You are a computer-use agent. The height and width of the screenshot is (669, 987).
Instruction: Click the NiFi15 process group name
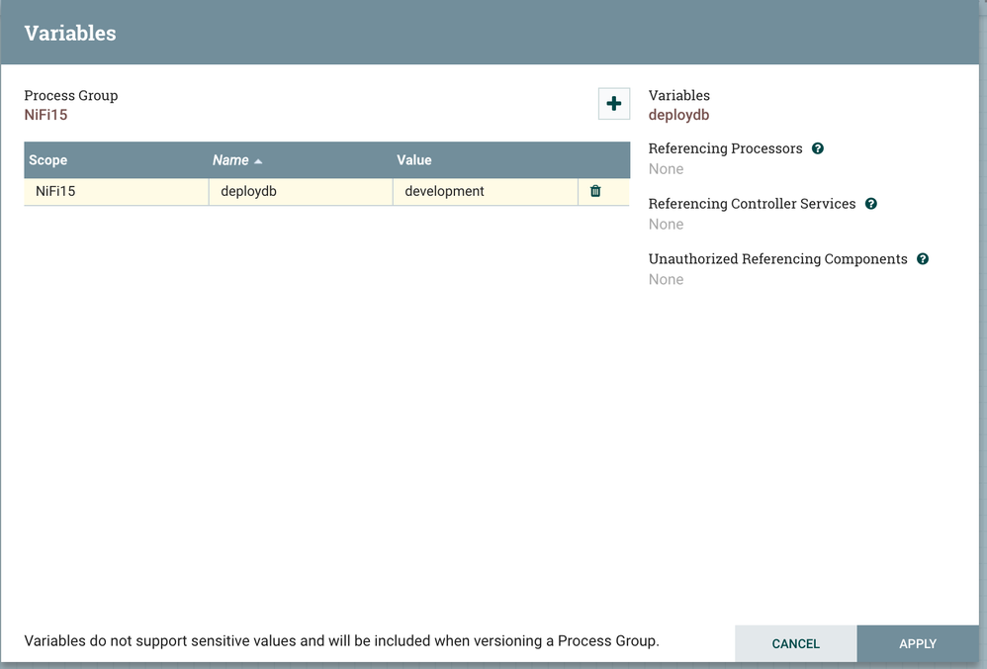pos(46,114)
